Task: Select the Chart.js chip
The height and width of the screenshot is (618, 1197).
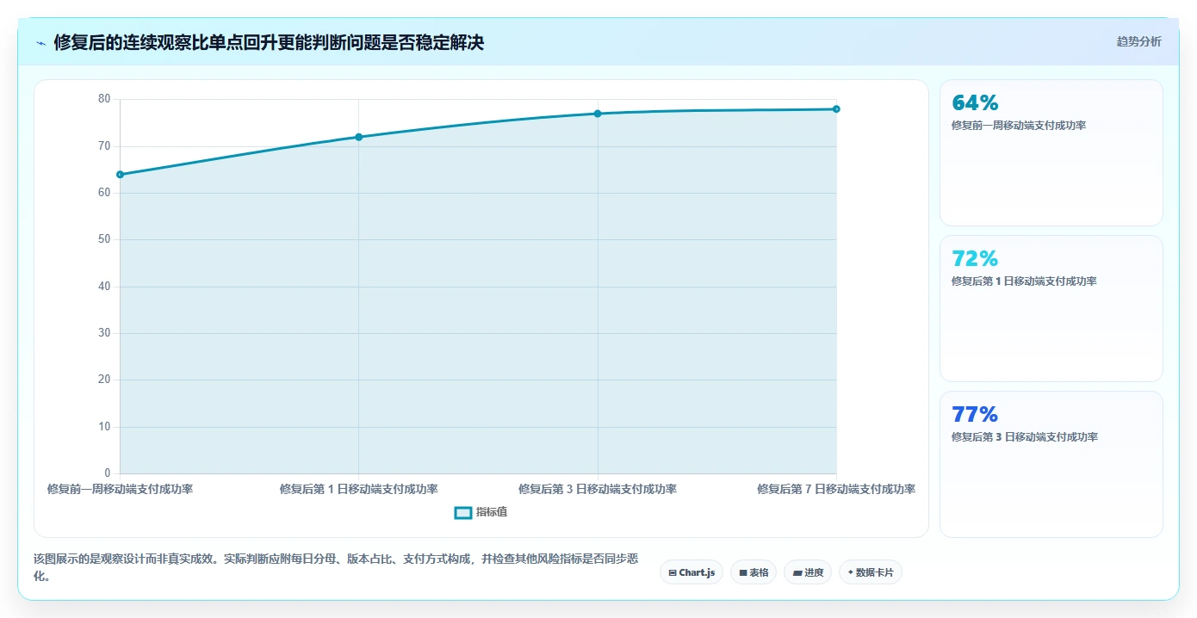Action: (692, 572)
